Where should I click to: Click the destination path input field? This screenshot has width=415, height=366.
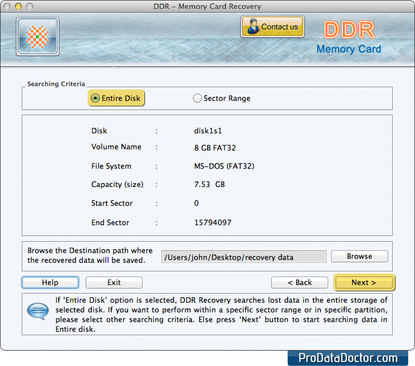point(244,257)
